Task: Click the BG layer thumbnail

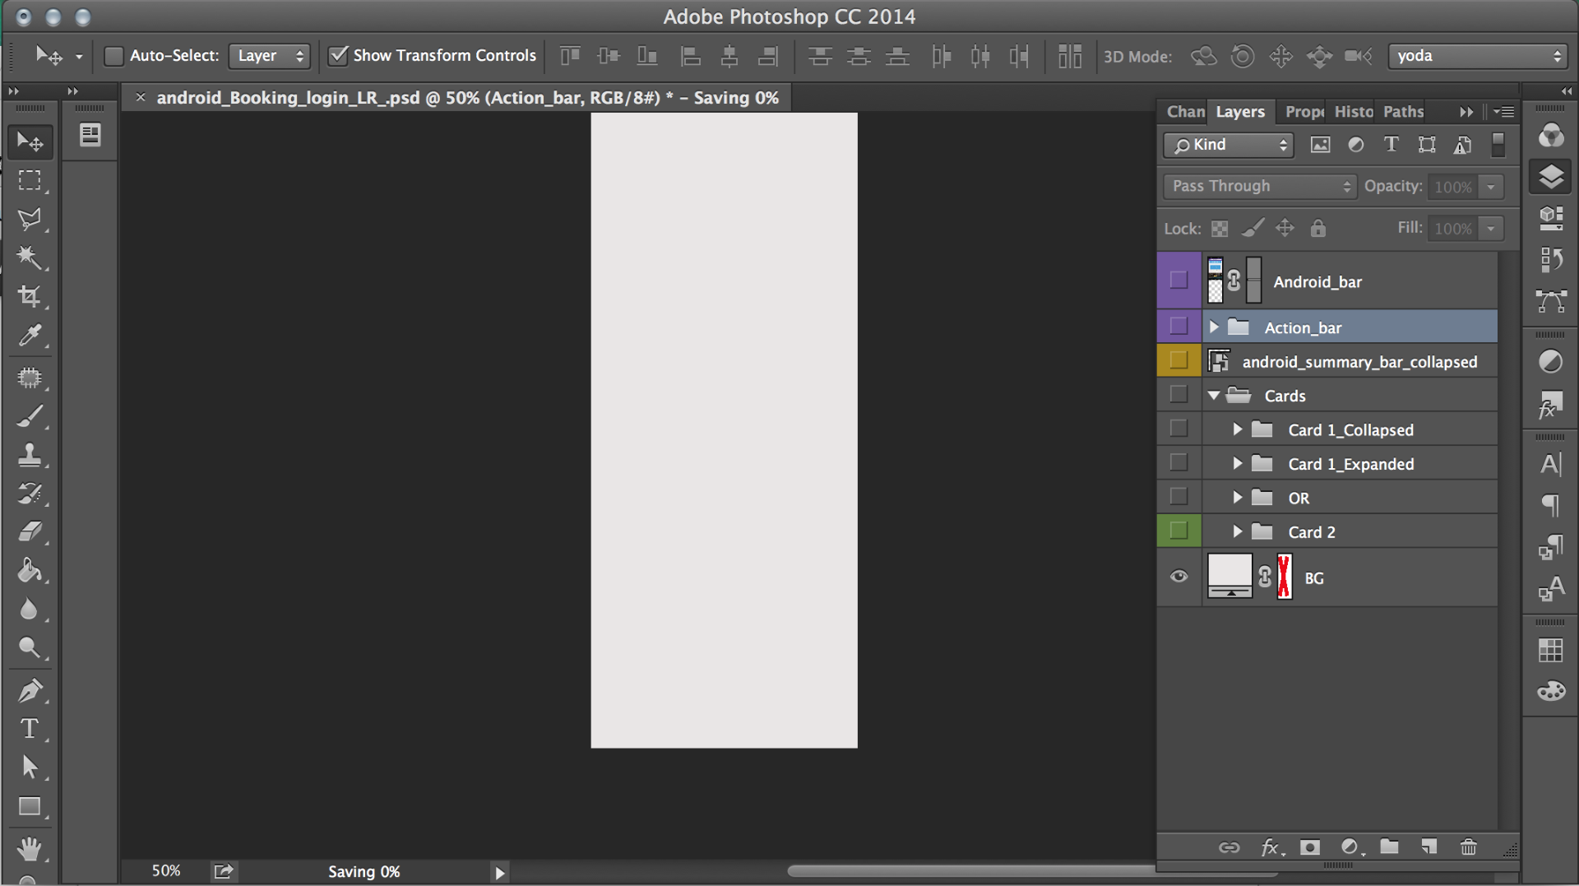Action: pos(1229,576)
